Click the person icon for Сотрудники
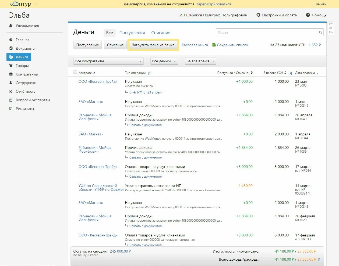Image resolution: width=339 pixels, height=266 pixels. click(x=11, y=83)
